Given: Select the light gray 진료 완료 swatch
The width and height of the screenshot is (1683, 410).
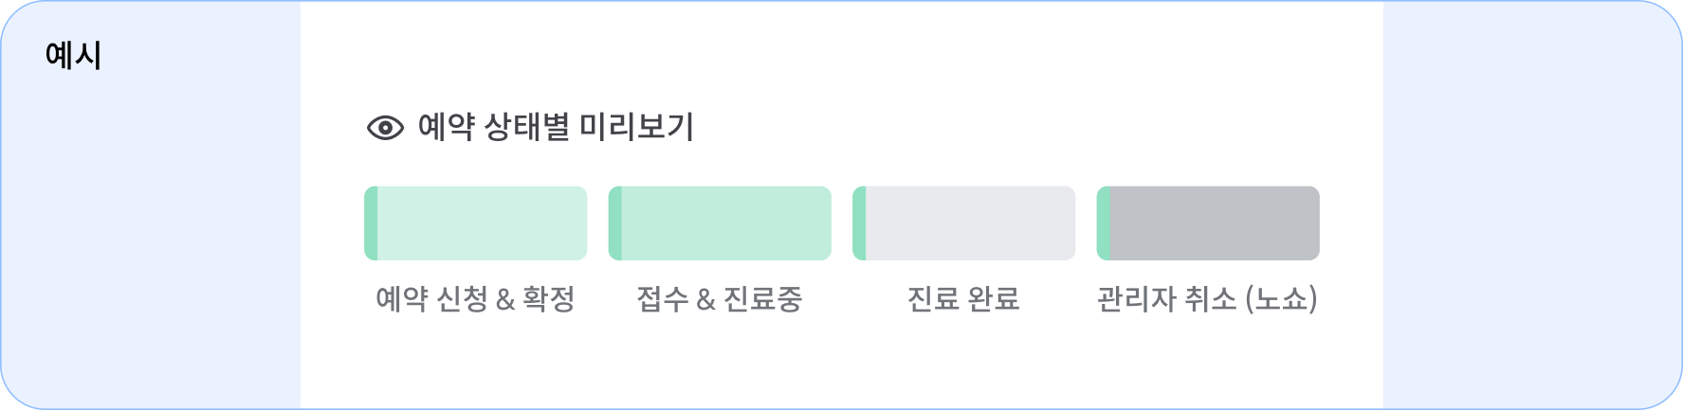Looking at the screenshot, I should tap(964, 223).
